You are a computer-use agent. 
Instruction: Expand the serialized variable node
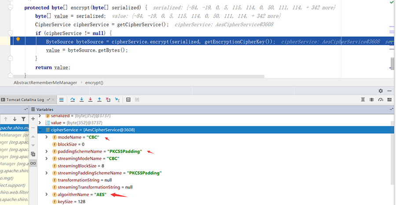(x=40, y=116)
